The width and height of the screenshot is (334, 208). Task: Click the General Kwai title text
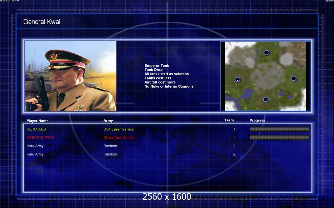(42, 21)
